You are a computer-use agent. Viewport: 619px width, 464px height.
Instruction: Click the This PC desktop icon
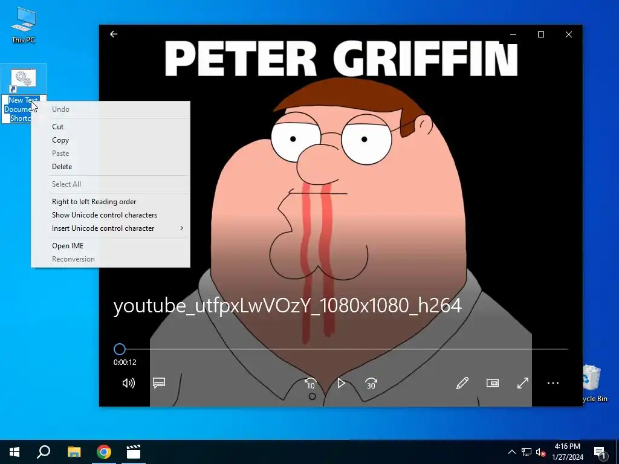pos(24,25)
